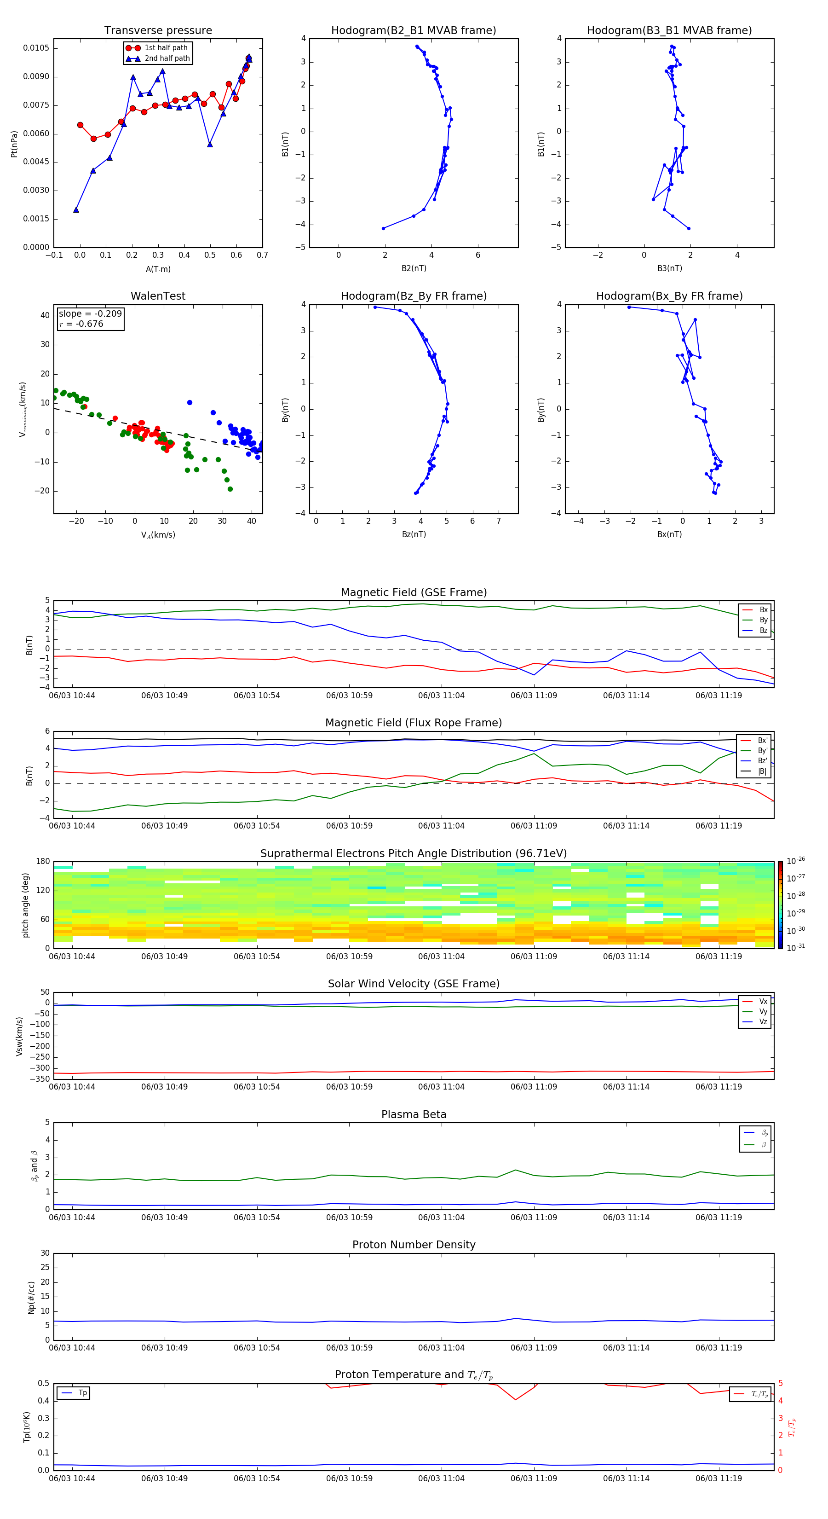
Task: Click the "1st half path" legend entry
Action: tap(157, 48)
